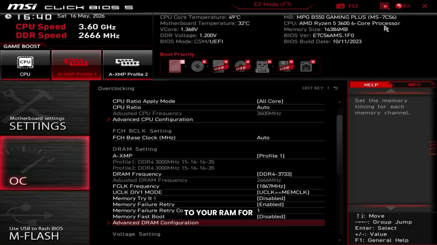Click the GAME BOOST label
Image resolution: width=437 pixels, height=245 pixels.
[21, 46]
